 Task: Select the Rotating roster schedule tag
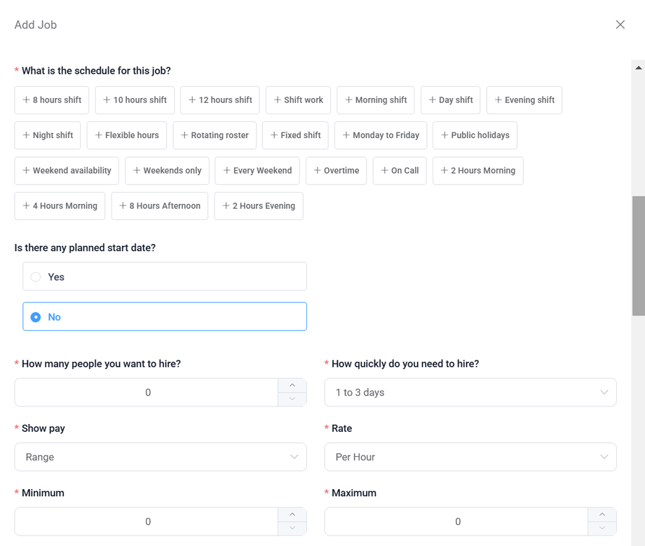(215, 135)
